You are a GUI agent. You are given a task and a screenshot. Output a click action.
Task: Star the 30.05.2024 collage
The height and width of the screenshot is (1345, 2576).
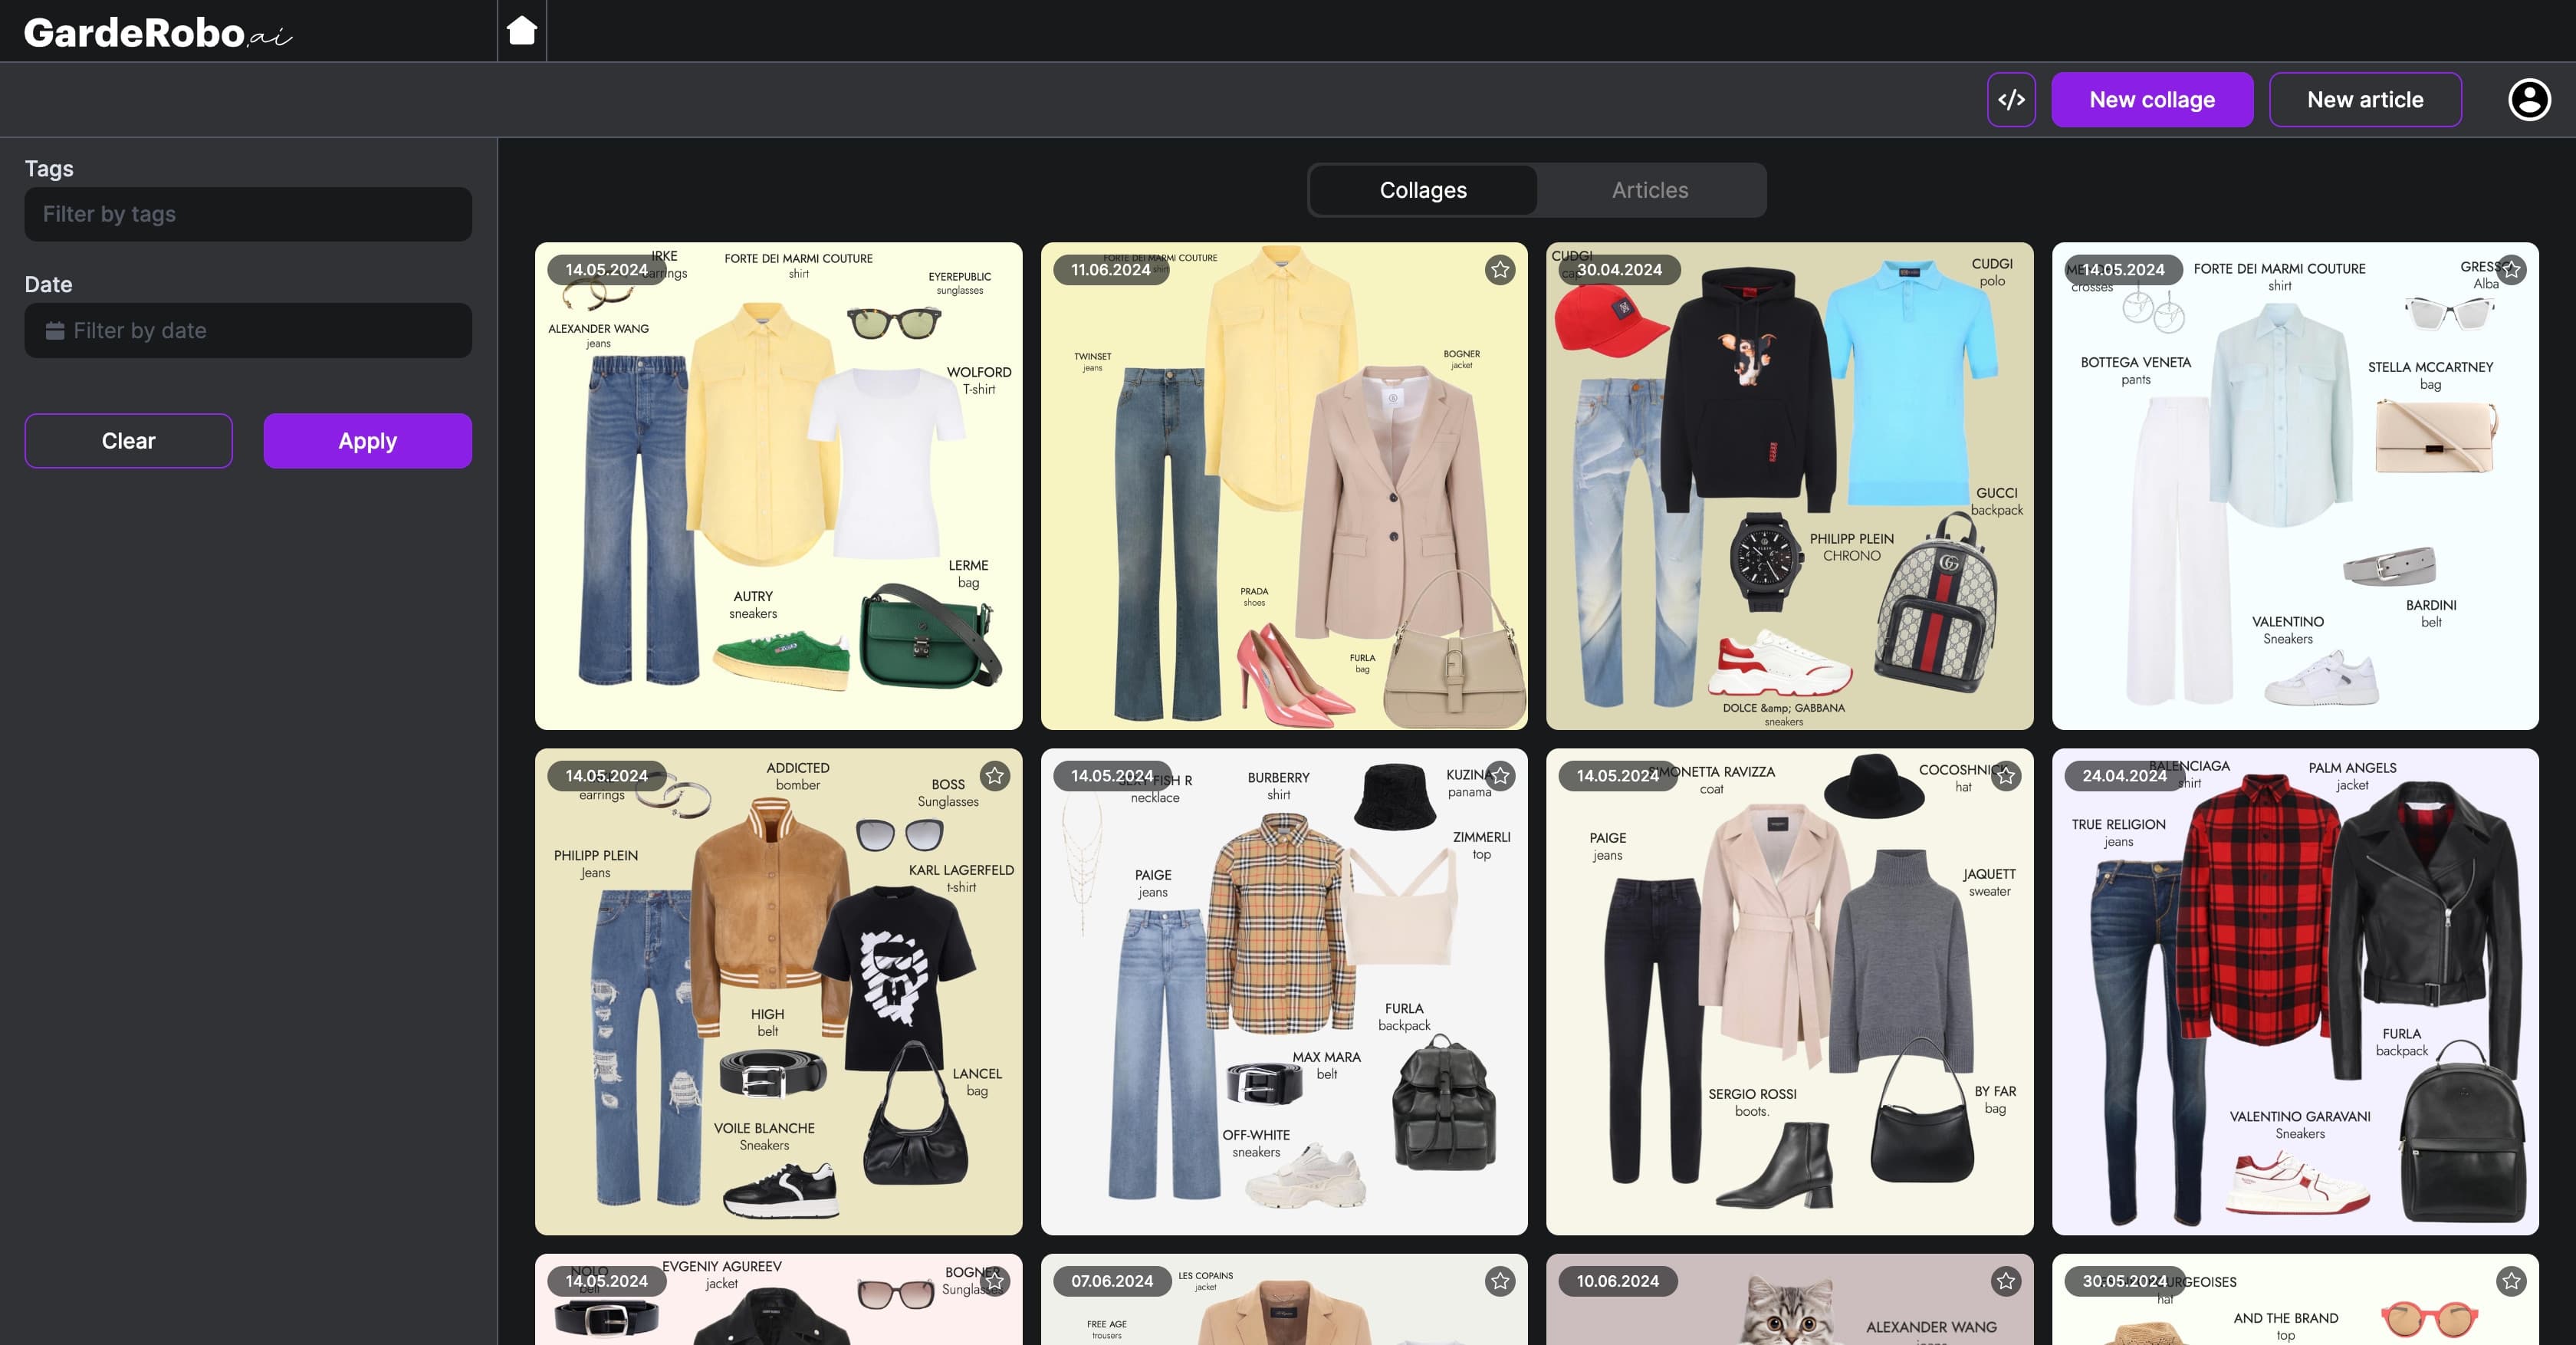[2510, 1281]
